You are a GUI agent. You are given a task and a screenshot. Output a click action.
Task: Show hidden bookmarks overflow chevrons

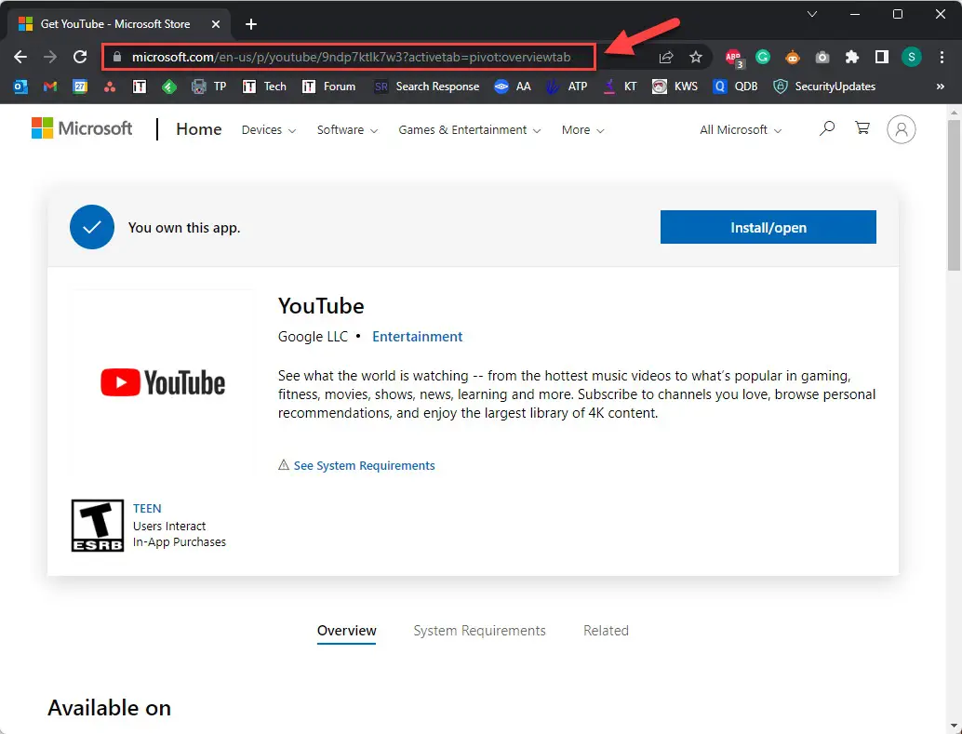tap(940, 87)
